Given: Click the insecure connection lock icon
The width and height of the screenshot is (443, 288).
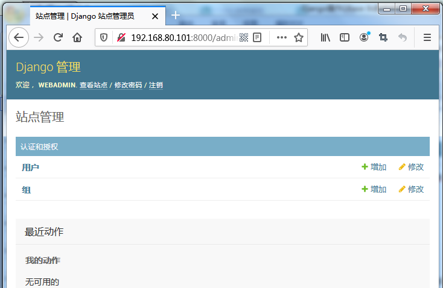Looking at the screenshot, I should click(121, 37).
